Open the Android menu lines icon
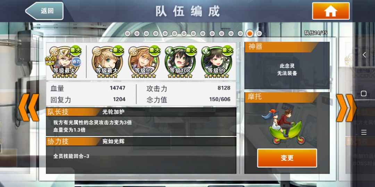The height and width of the screenshot is (187, 375). coord(364,132)
